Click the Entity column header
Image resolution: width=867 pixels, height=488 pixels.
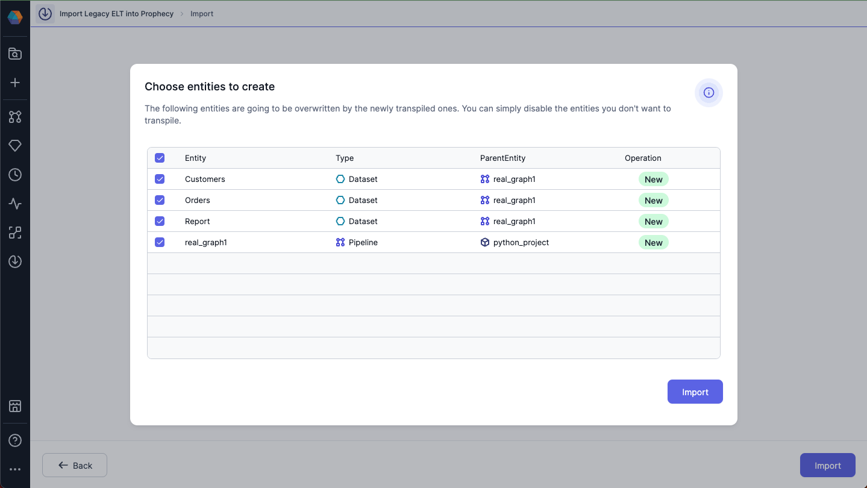click(x=195, y=158)
